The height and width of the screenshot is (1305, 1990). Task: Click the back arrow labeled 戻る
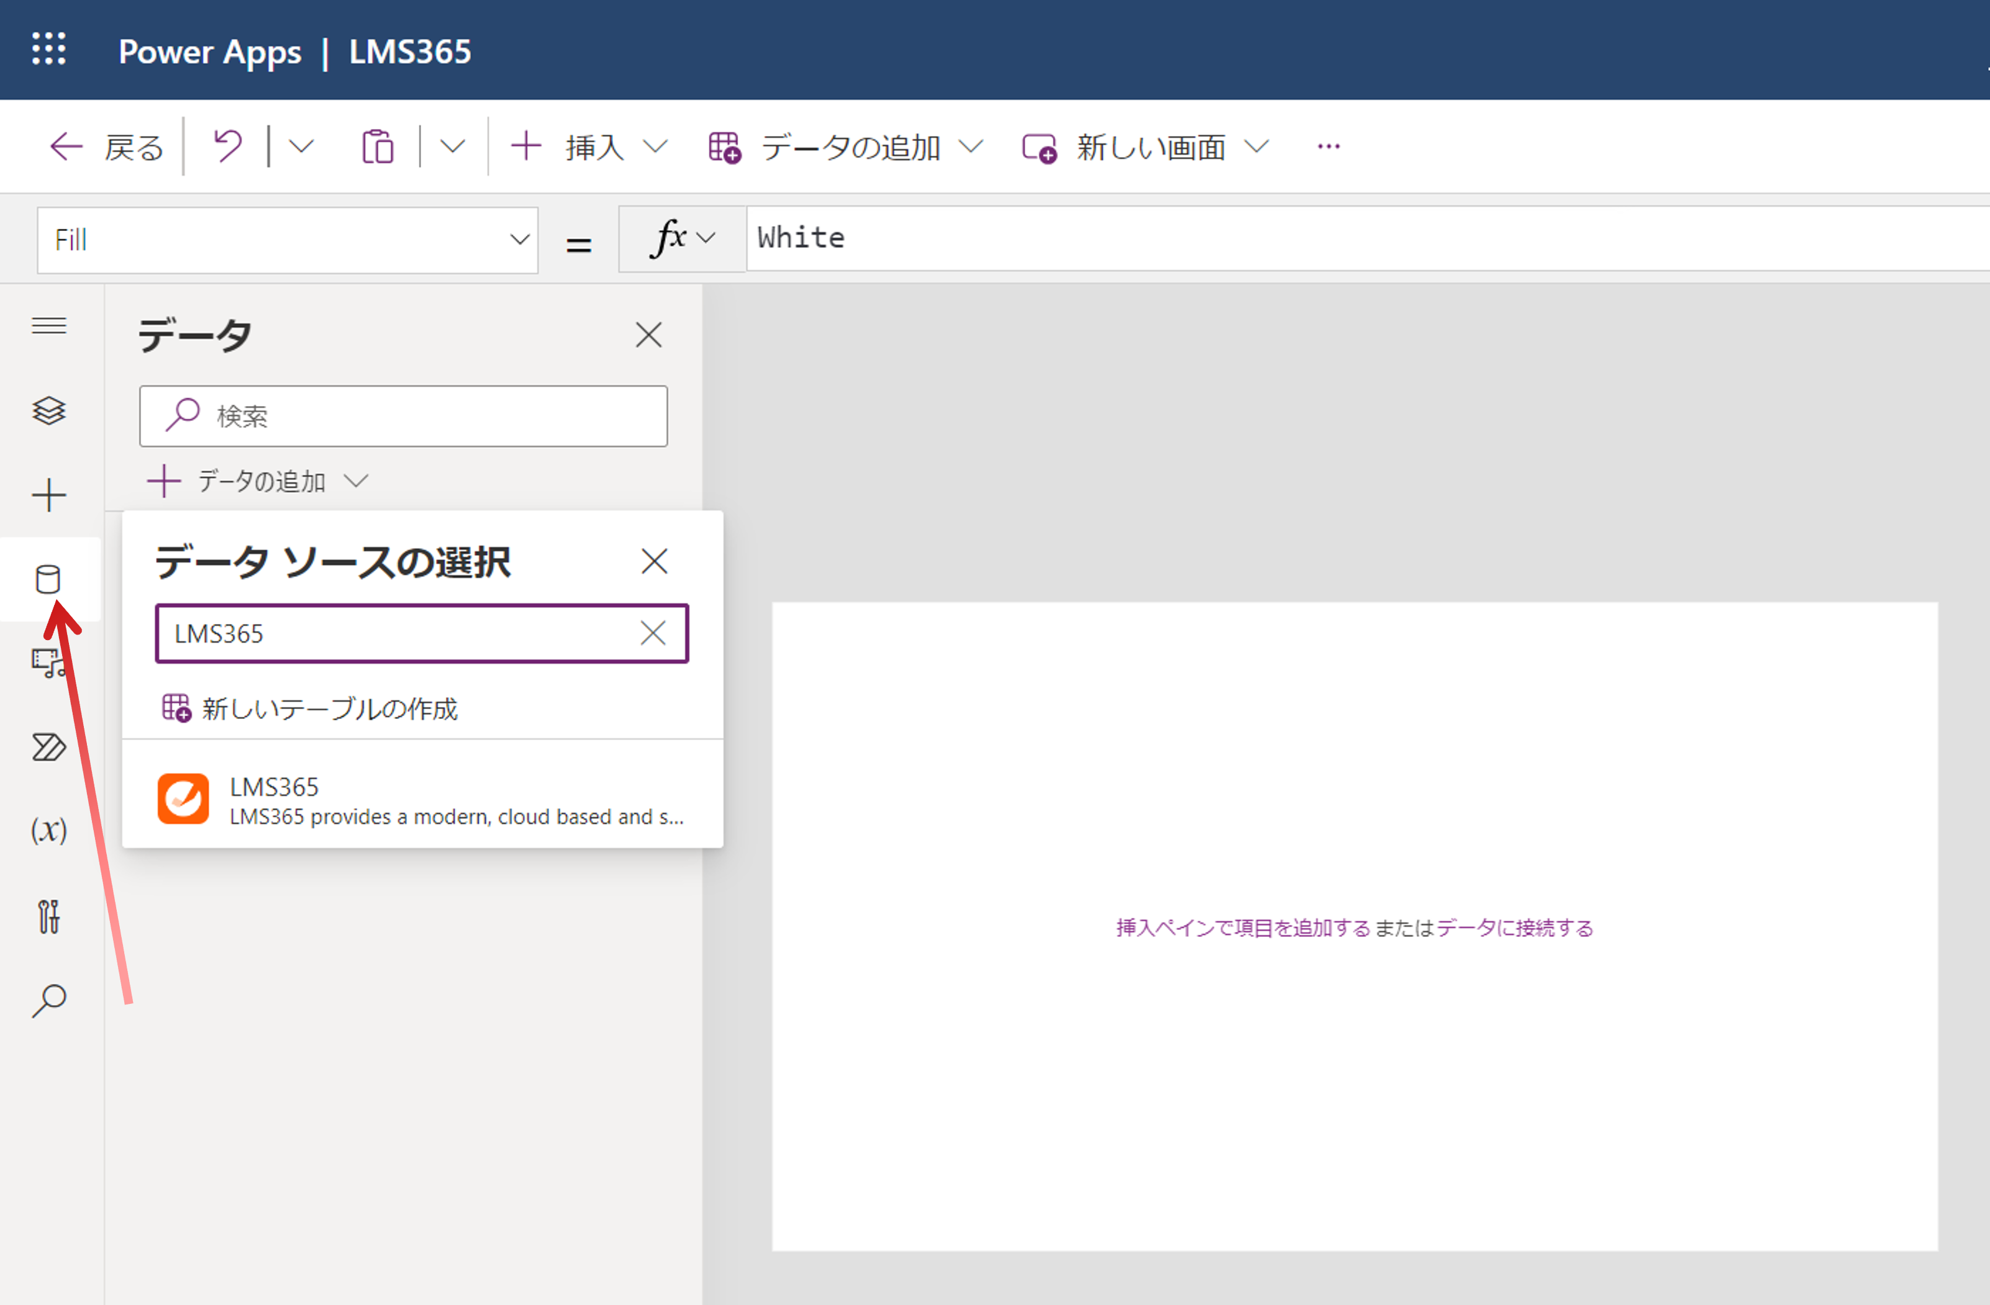[x=106, y=147]
